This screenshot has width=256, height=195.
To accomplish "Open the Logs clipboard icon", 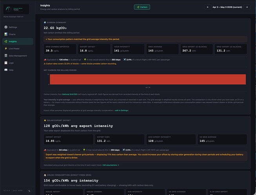I will (x=6, y=63).
